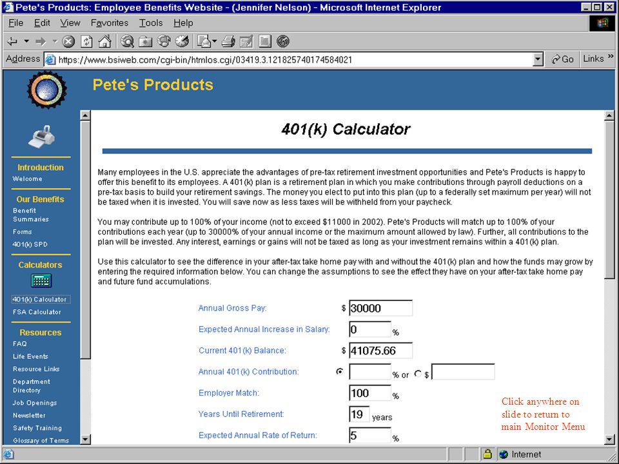Click the Mail toolbar icon
Screen dimensions: 619x464
click(204, 41)
